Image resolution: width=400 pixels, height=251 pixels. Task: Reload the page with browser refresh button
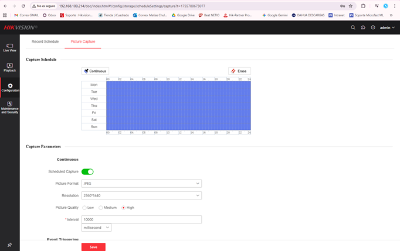coord(23,6)
